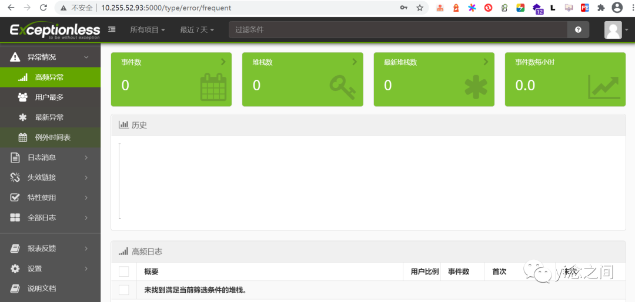Click the browser address bar URL
Screen dimensions: 635x302
click(x=166, y=8)
